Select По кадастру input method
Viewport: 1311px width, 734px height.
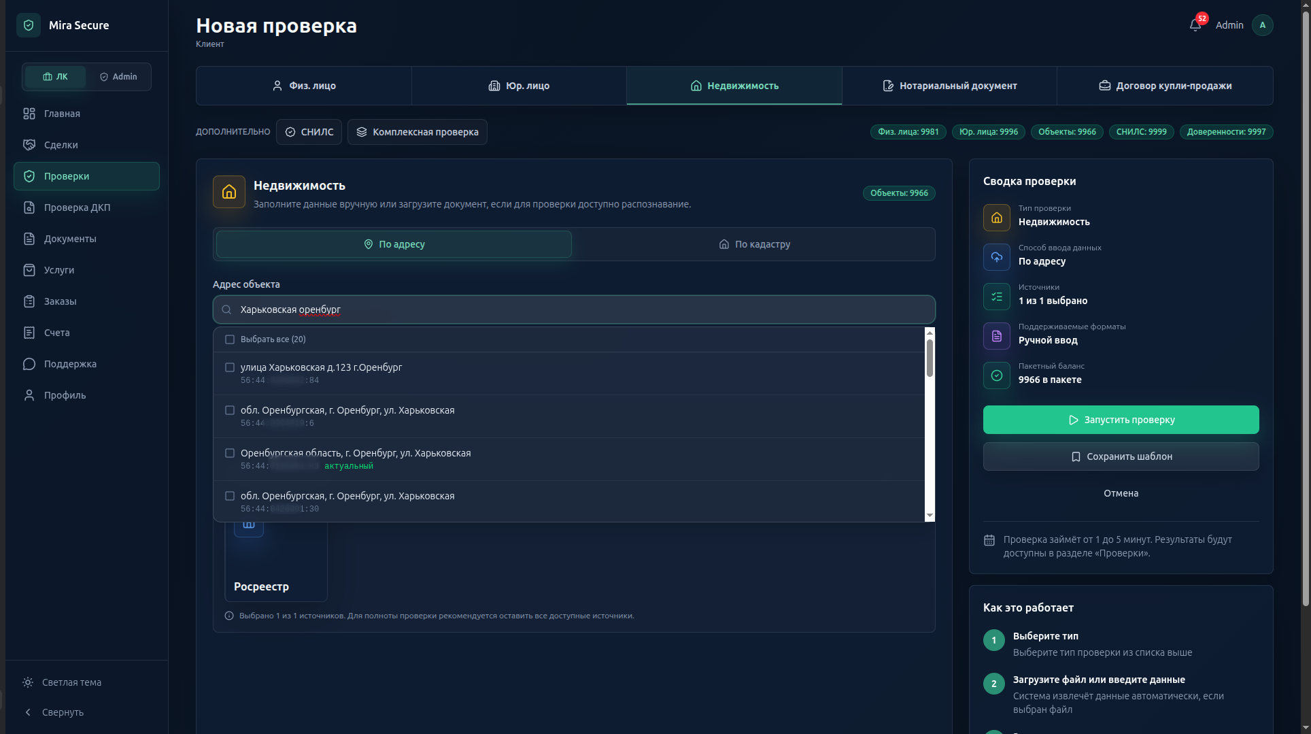pyautogui.click(x=754, y=244)
